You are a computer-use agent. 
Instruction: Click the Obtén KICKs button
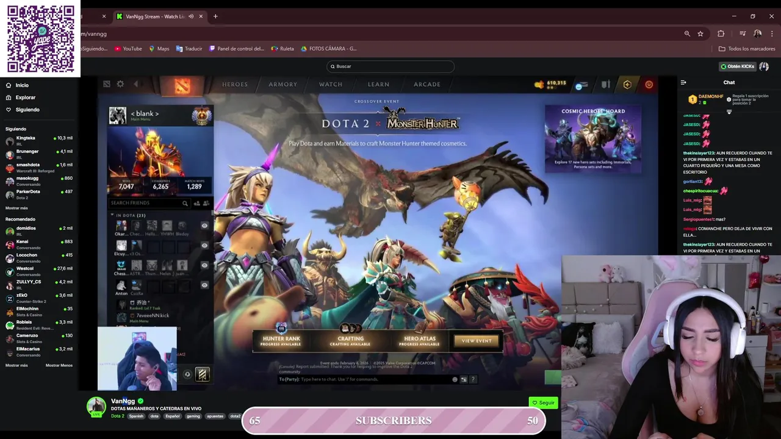(x=738, y=66)
